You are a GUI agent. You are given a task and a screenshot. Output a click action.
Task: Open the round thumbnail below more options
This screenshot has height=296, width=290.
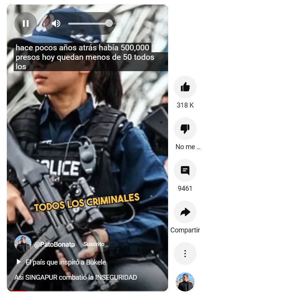pos(185,282)
